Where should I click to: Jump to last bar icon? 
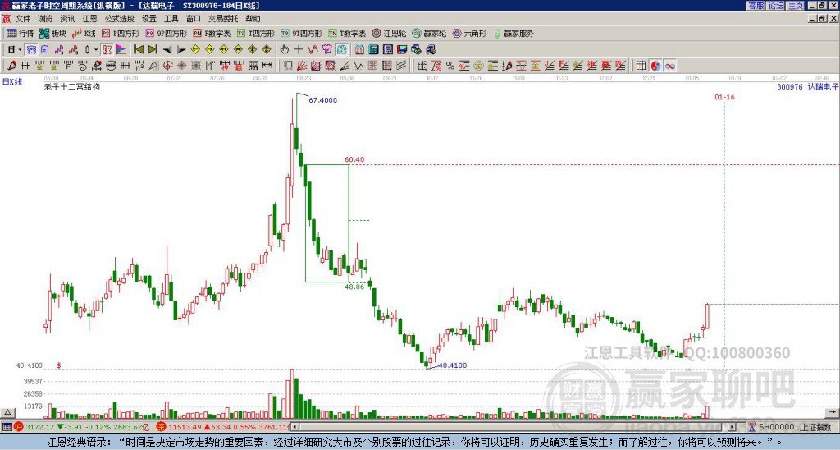click(x=153, y=49)
